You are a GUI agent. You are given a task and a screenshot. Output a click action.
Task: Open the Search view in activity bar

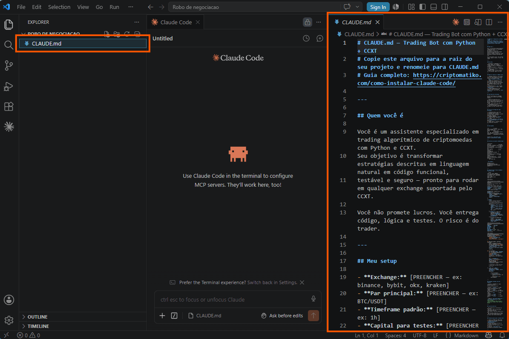[x=9, y=45]
